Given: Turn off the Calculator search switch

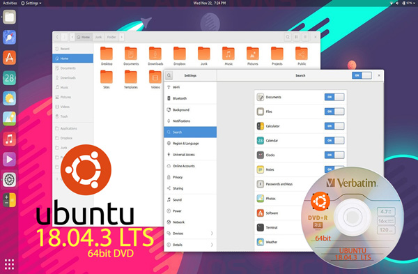Looking at the screenshot, I should coord(334,126).
